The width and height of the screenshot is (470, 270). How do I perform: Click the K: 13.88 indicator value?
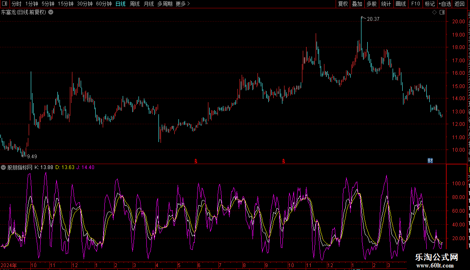point(44,168)
